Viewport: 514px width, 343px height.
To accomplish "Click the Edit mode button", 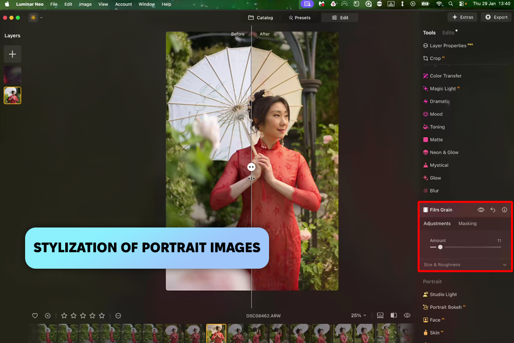I will click(340, 18).
